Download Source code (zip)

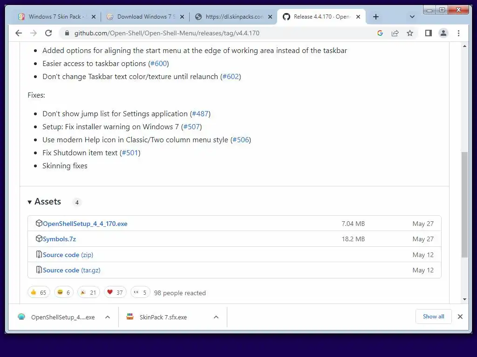tap(68, 255)
